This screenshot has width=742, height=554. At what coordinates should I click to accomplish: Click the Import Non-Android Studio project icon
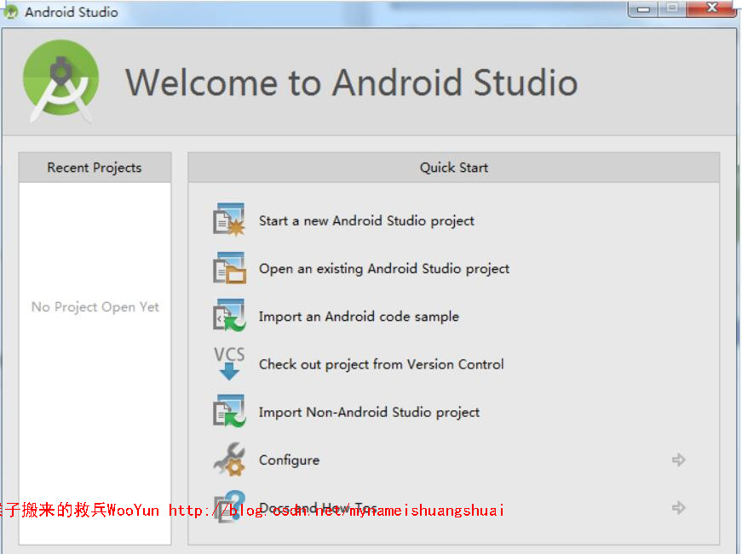coord(229,411)
